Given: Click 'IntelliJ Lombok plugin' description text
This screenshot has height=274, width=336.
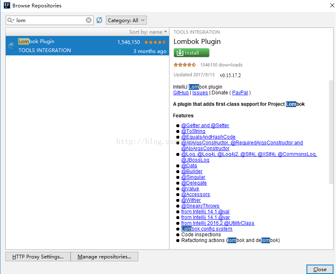Looking at the screenshot, I should click(198, 87).
